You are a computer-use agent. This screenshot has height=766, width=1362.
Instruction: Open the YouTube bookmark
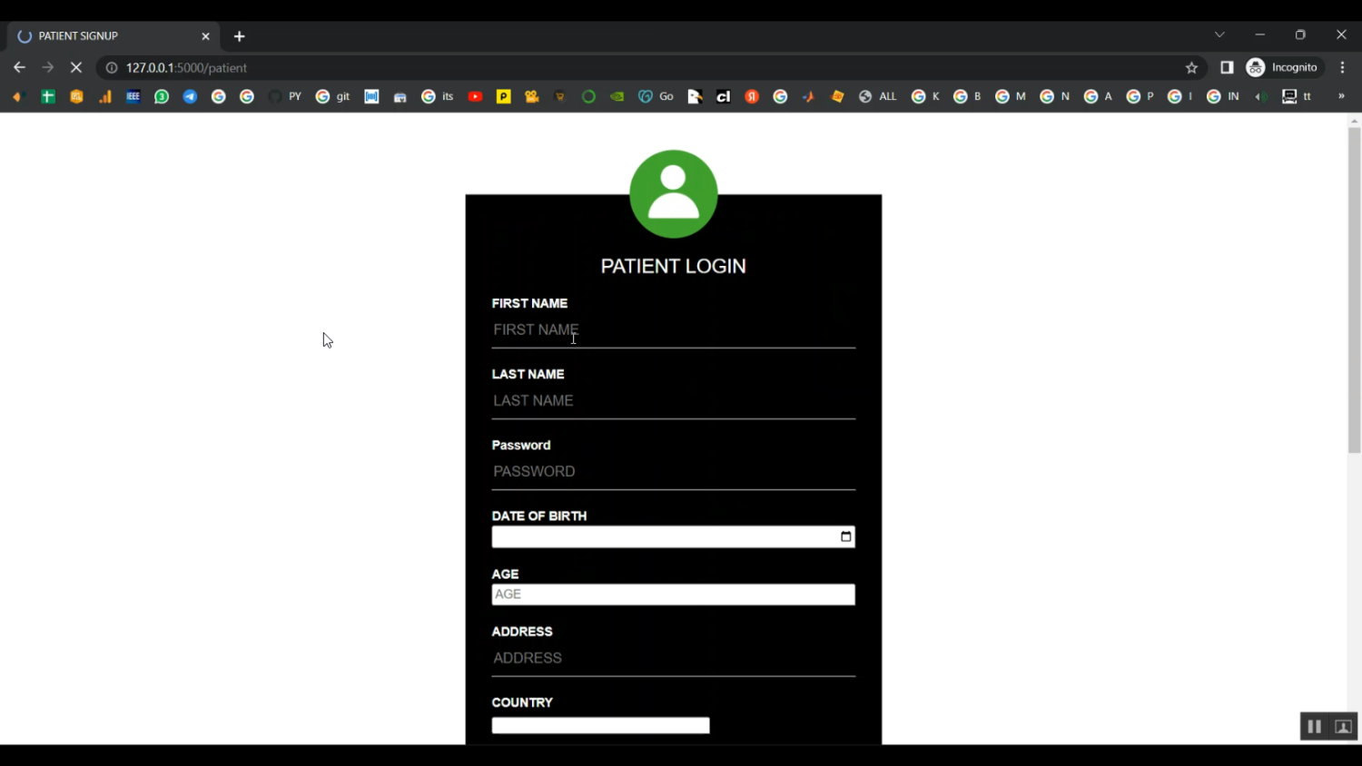point(475,96)
